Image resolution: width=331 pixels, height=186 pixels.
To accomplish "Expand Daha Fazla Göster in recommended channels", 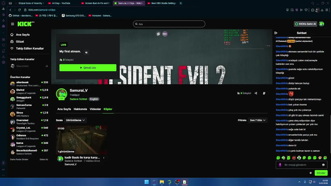I will [x=19, y=159].
